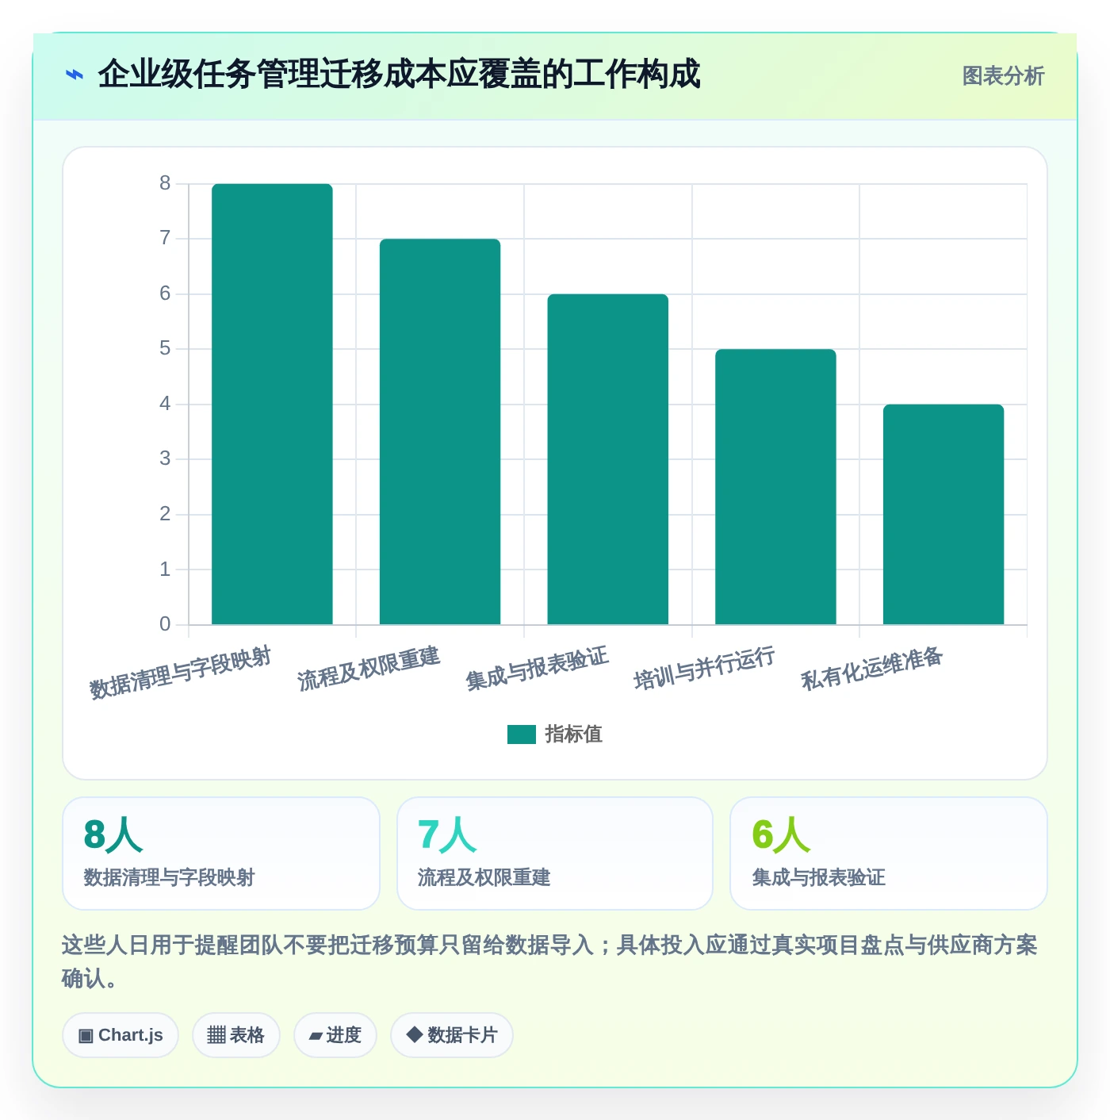The image size is (1110, 1120).
Task: Click the 指标值 legend text
Action: click(x=574, y=735)
